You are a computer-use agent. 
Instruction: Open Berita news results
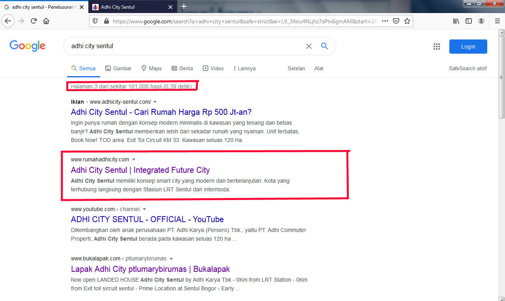click(182, 68)
